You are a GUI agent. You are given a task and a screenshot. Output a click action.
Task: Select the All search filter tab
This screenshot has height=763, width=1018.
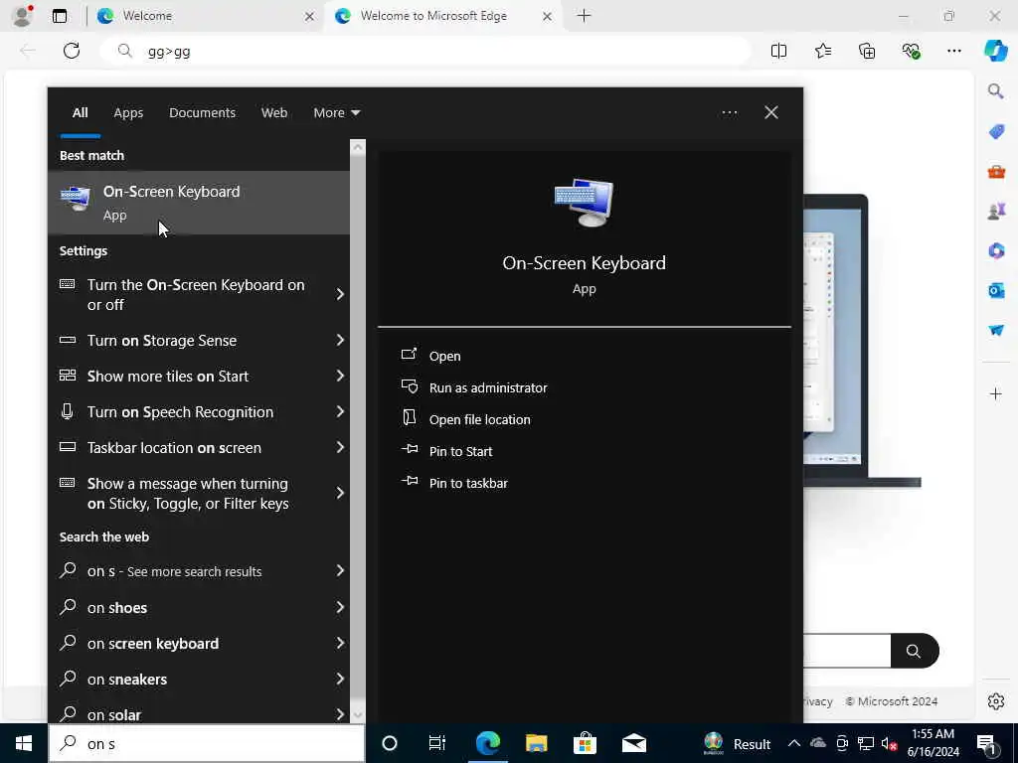tap(80, 113)
